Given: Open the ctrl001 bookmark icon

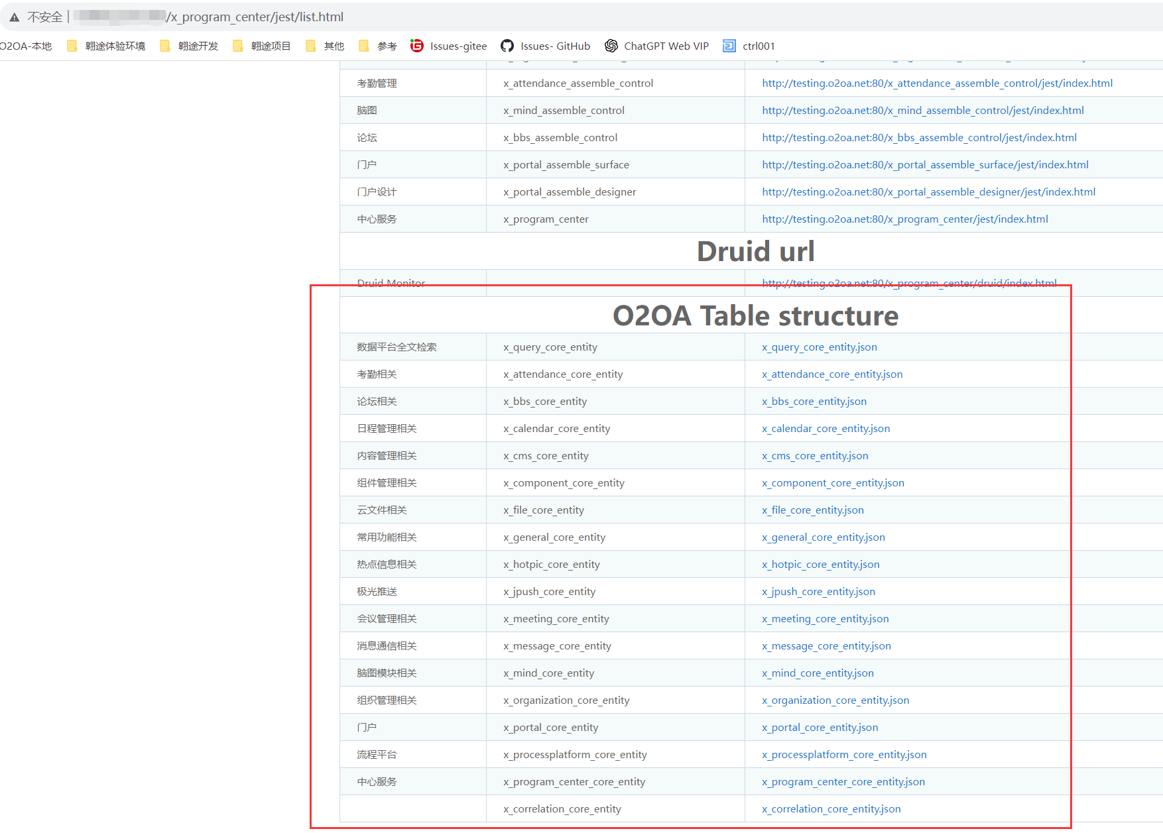Looking at the screenshot, I should pos(729,46).
